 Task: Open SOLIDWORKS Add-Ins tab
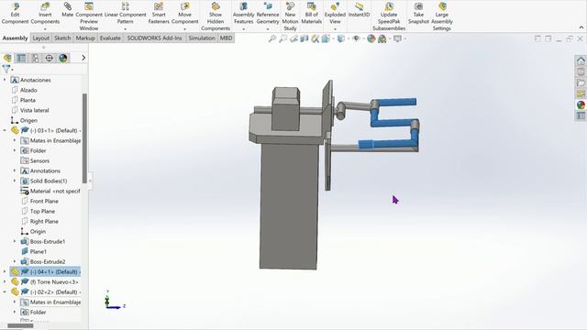tap(154, 38)
